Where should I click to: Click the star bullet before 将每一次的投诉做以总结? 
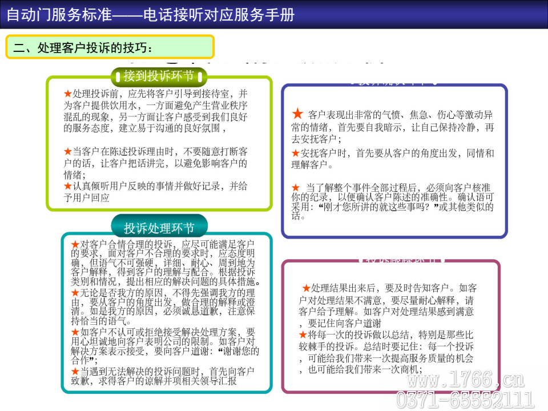pos(303,335)
